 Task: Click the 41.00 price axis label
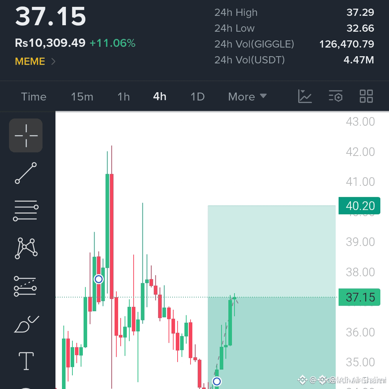click(x=360, y=182)
